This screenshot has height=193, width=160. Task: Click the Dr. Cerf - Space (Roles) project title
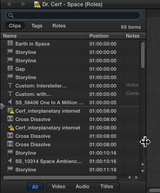pos(72,4)
